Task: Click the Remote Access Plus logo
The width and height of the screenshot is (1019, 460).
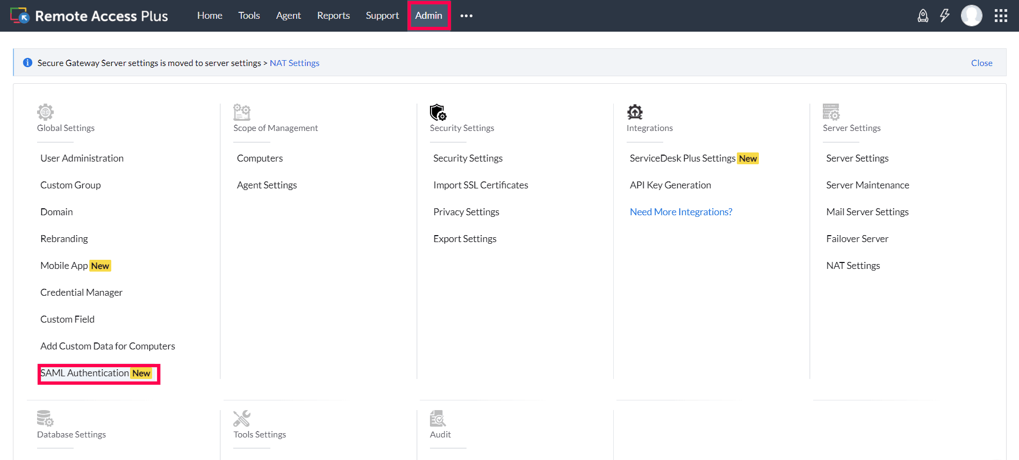Action: click(x=89, y=16)
